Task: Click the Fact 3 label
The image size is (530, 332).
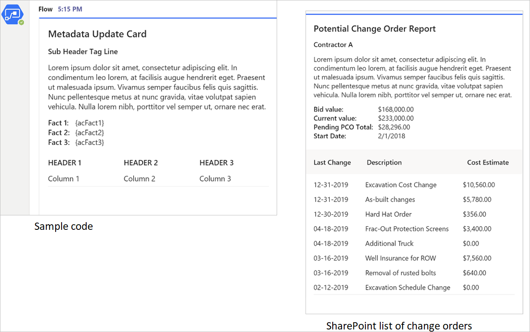Action: tap(59, 142)
